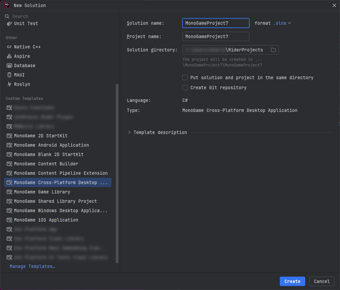Viewport: 340px width, 290px height.
Task: Open the folder browser for solution directory
Action: [x=273, y=49]
